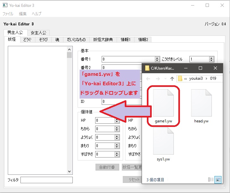The image size is (230, 193).
Task: Click the 個体値 すばやさ spinner arrows
Action: [117, 154]
